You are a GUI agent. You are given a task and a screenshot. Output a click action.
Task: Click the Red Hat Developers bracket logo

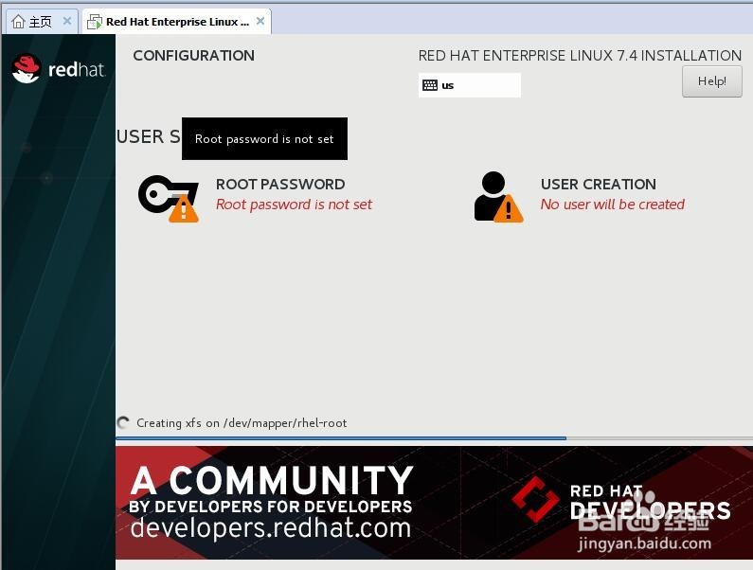click(535, 499)
